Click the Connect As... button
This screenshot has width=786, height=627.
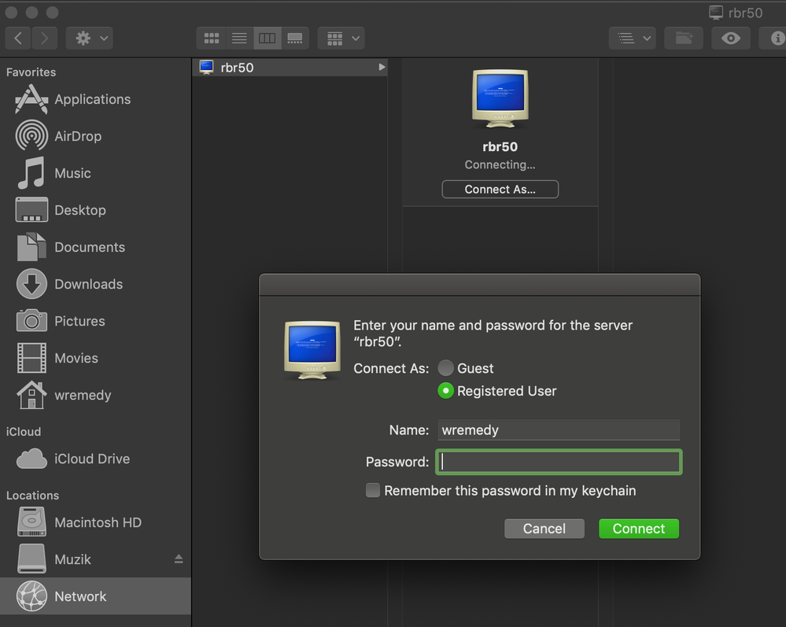click(500, 190)
